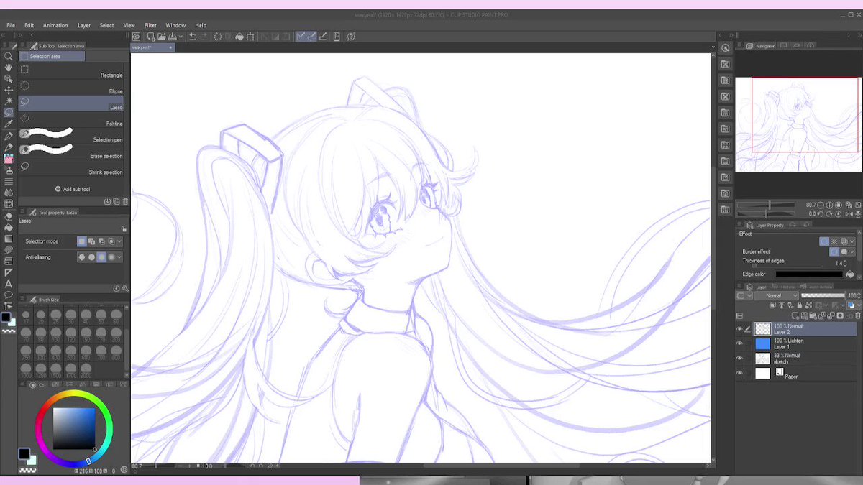The image size is (863, 485).
Task: Click the Open file folder icon
Action: click(162, 37)
